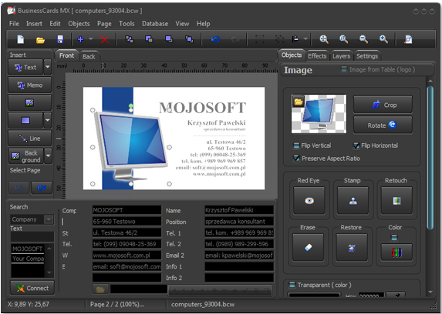Click the fourth layer-order icon in toolbar
This screenshot has height=314, width=442.
(189, 39)
